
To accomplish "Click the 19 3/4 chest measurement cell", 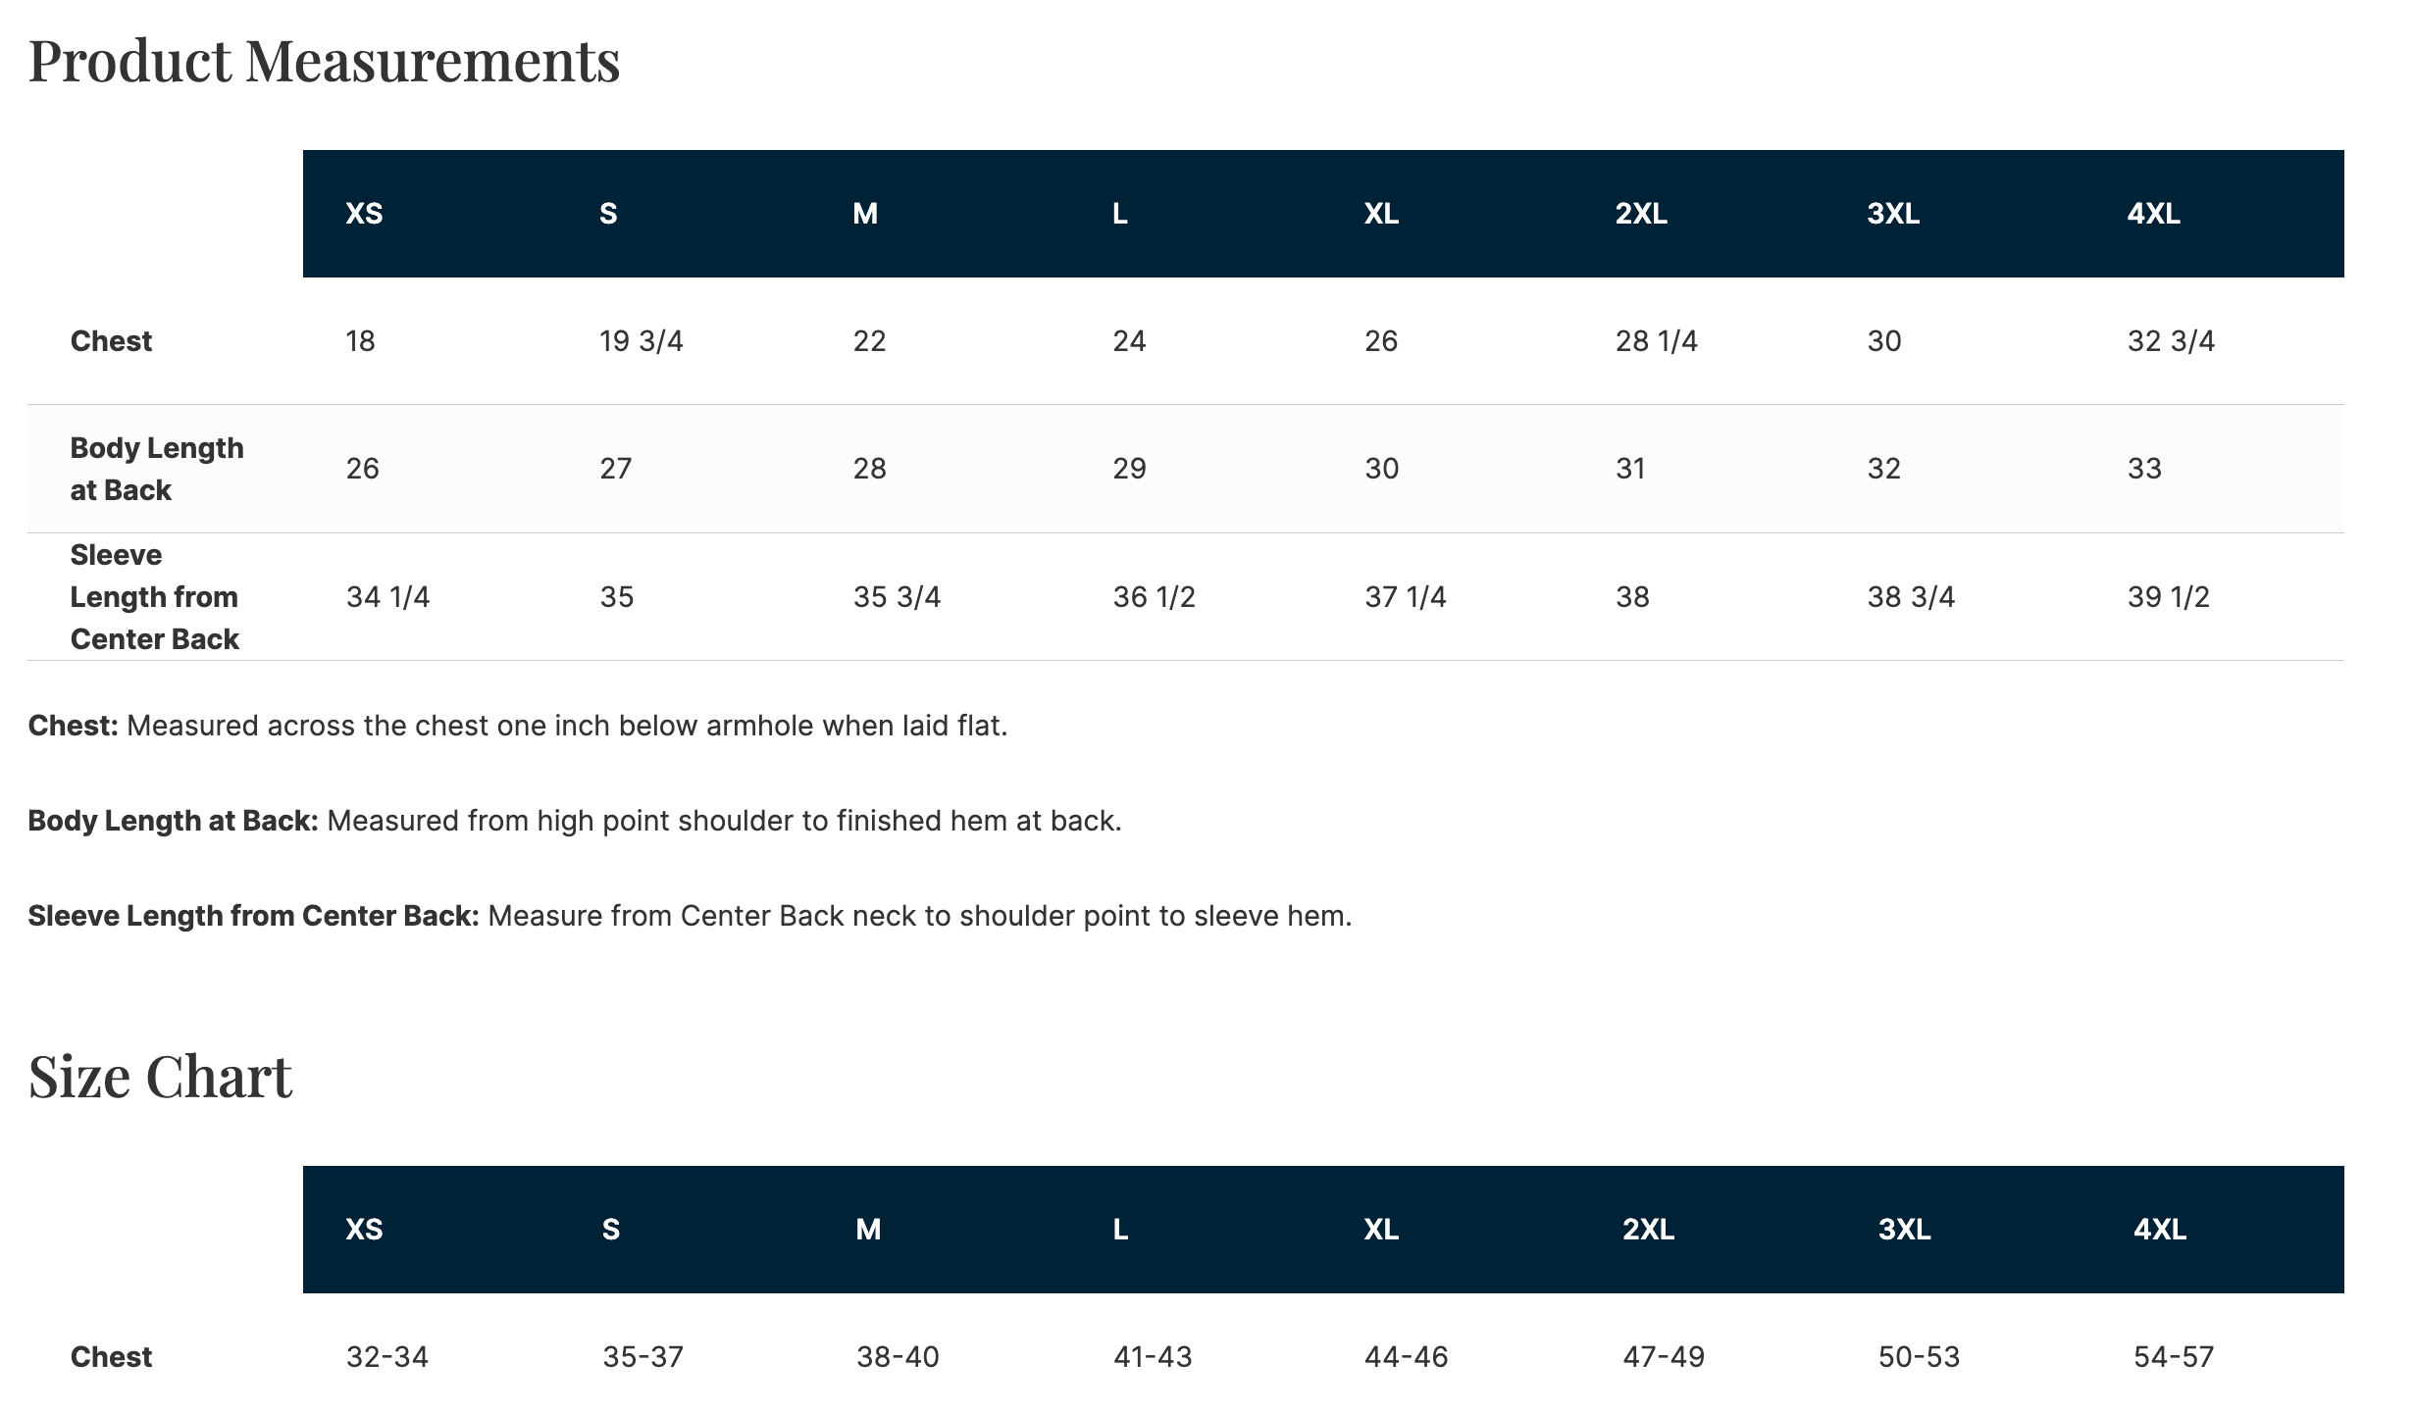I will coord(642,341).
